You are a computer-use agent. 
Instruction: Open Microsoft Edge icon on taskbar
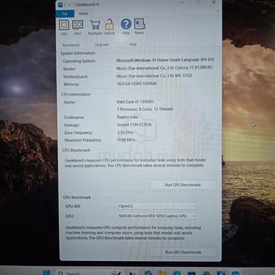(x=177, y=273)
